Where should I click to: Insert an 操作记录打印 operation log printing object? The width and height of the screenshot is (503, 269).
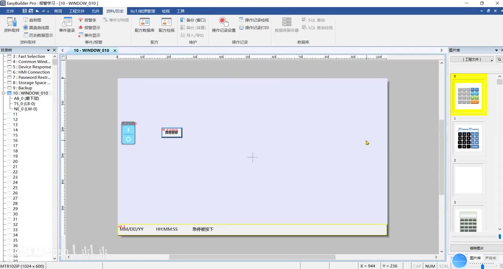pos(254,27)
